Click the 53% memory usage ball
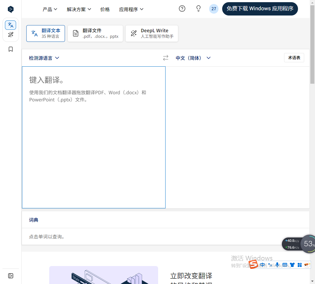 coord(309,244)
